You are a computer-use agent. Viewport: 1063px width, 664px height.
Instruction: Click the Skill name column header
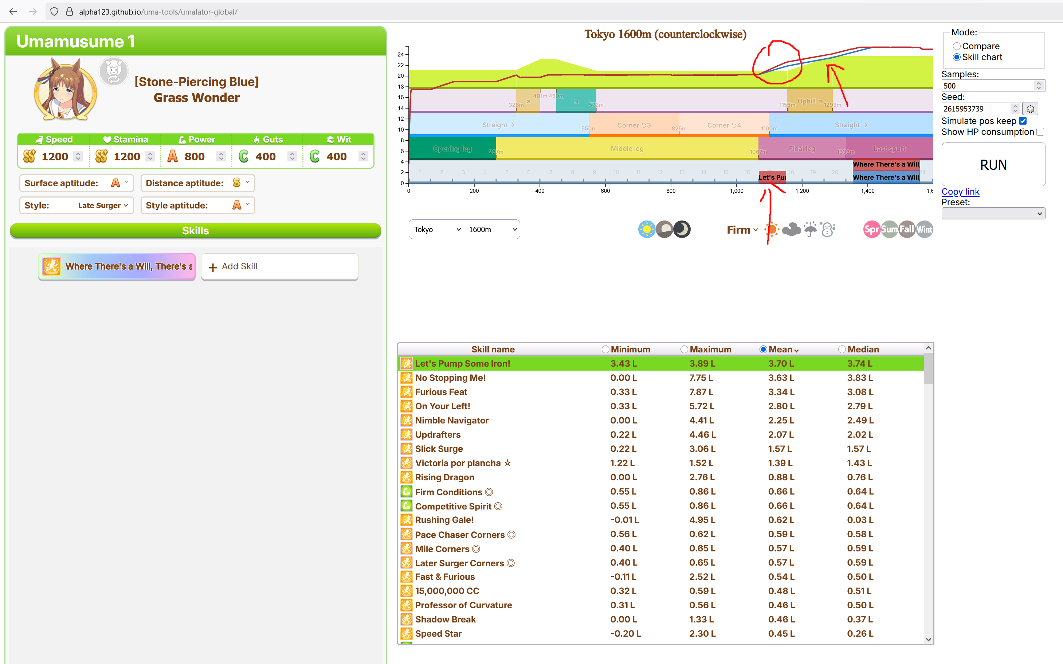click(x=493, y=349)
